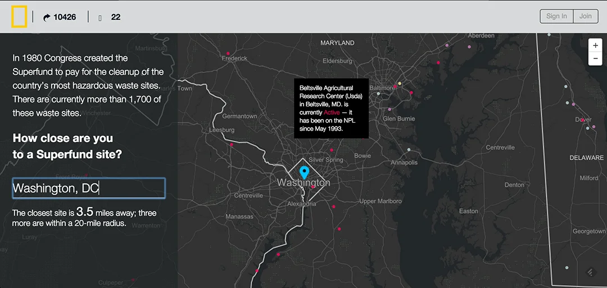Select the red site marker beside Frederick
Screen dimensions: 607x288
point(228,53)
